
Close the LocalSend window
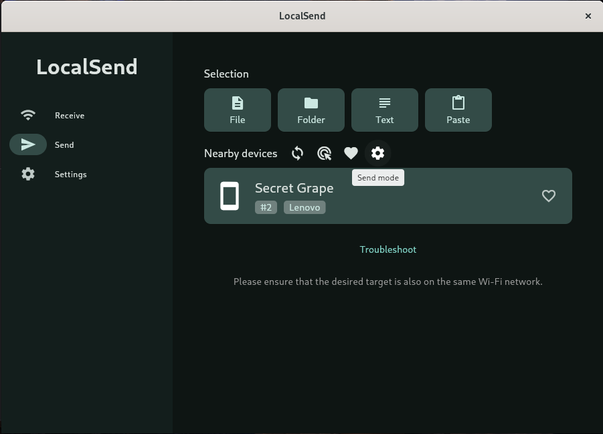point(588,16)
